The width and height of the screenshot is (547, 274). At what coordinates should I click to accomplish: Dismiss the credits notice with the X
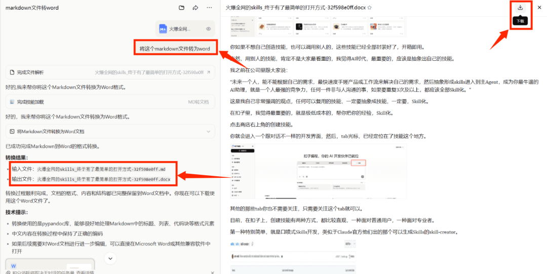click(212, 272)
